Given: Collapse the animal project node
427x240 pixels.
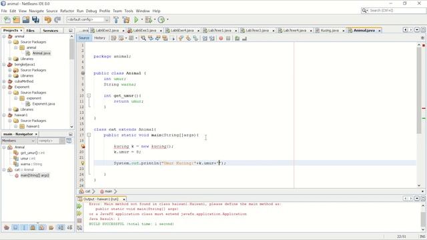Looking at the screenshot, I should point(4,36).
